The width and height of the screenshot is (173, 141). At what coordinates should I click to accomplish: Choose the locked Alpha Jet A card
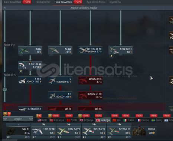click(91, 81)
